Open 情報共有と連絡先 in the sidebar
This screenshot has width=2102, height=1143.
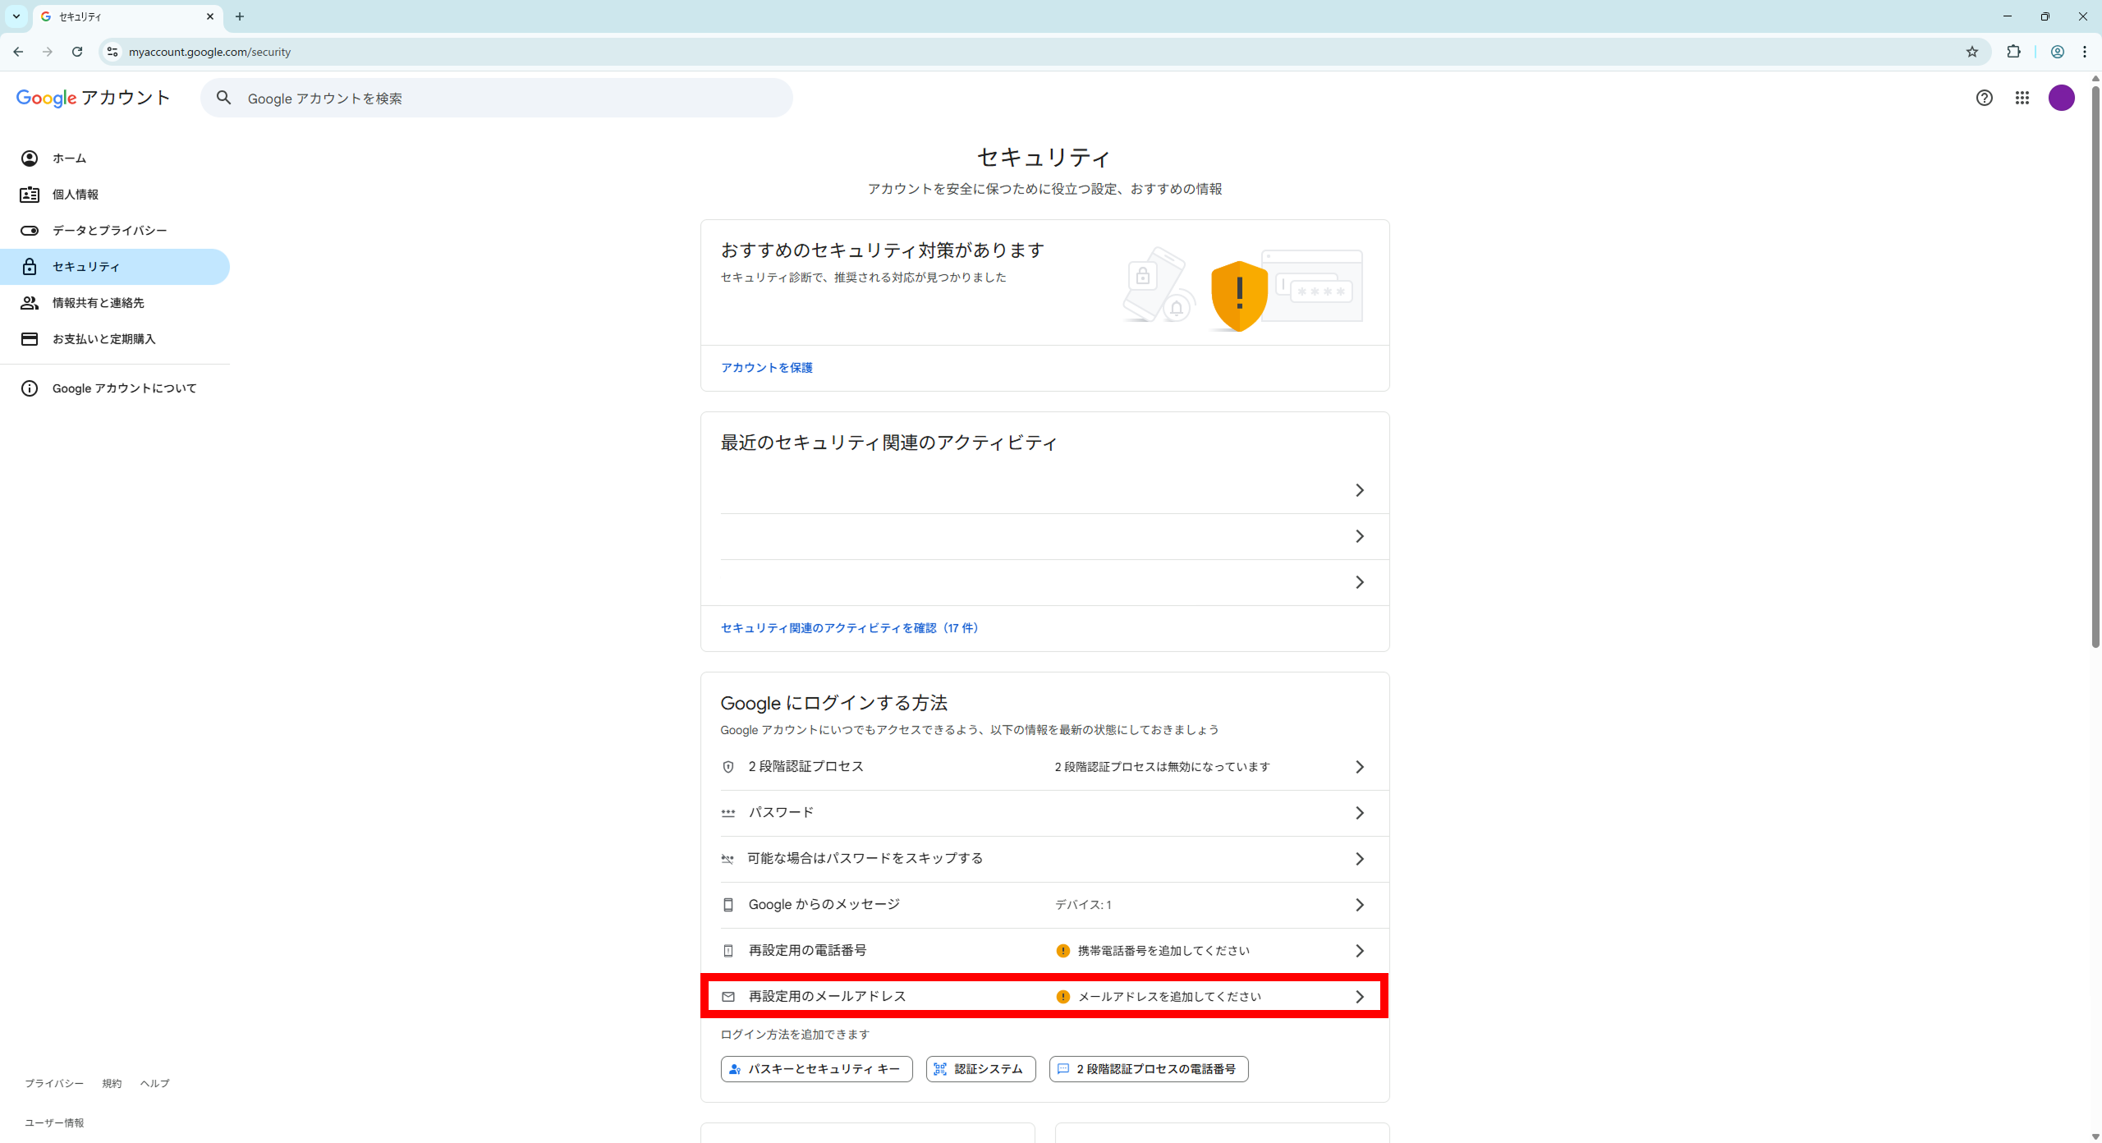click(115, 303)
